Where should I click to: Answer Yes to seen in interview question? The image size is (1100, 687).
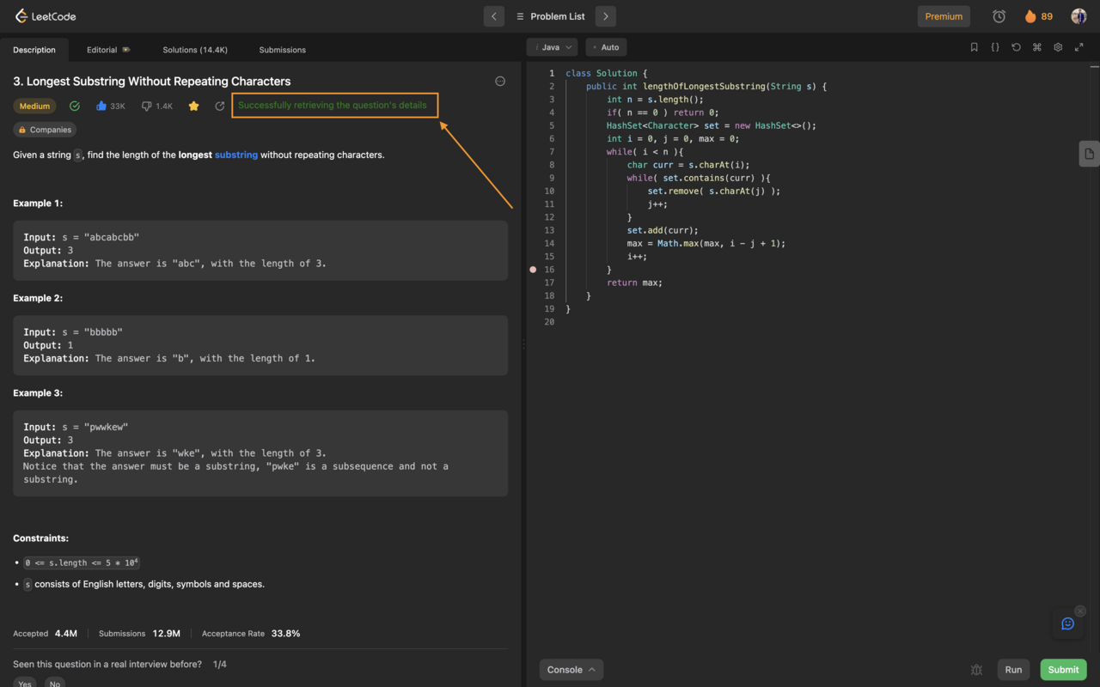tap(25, 684)
